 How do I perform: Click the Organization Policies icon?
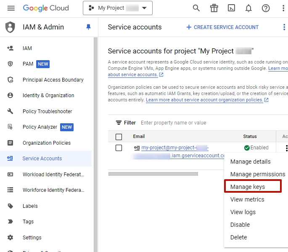(10, 143)
